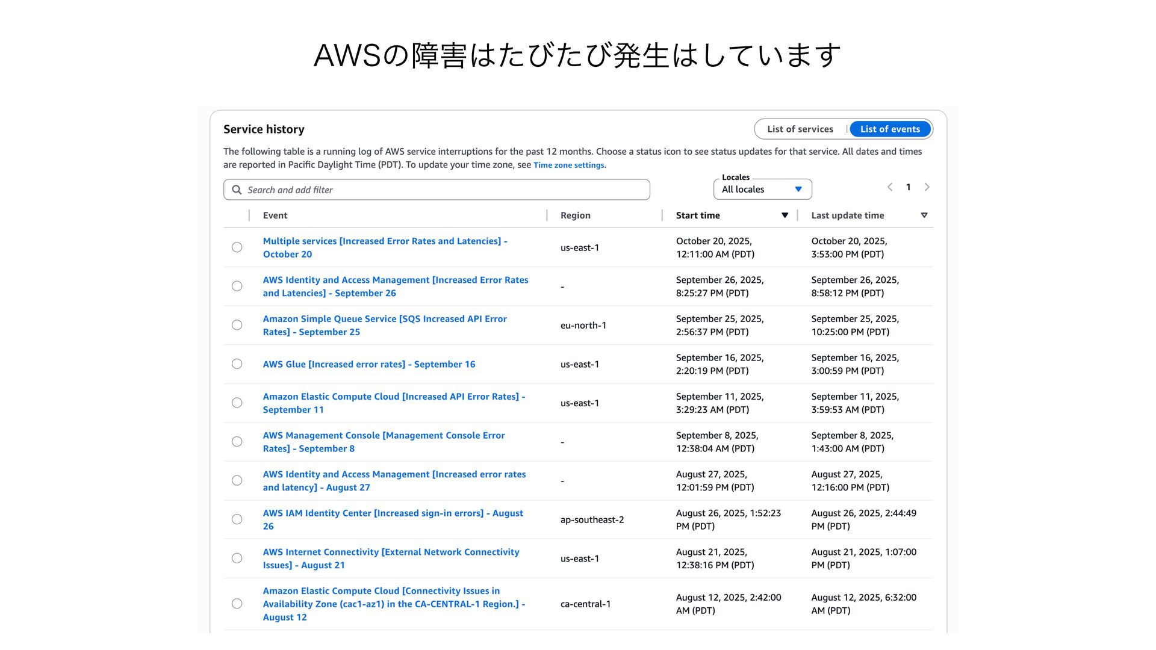1156x650 pixels.
Task: Sort by Start time arrow
Action: 785,215
